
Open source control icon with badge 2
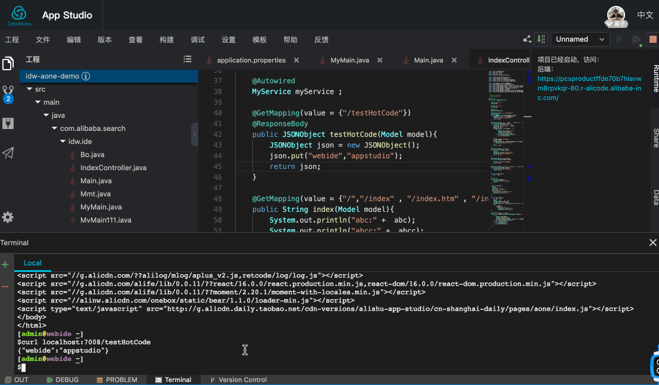click(x=8, y=94)
